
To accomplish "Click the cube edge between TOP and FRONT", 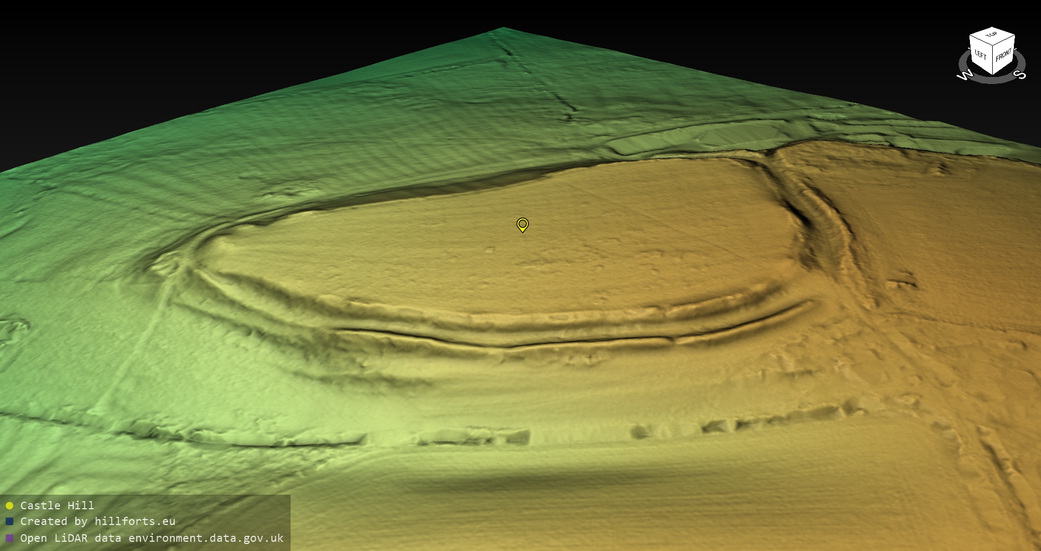I will pyautogui.click(x=1004, y=40).
